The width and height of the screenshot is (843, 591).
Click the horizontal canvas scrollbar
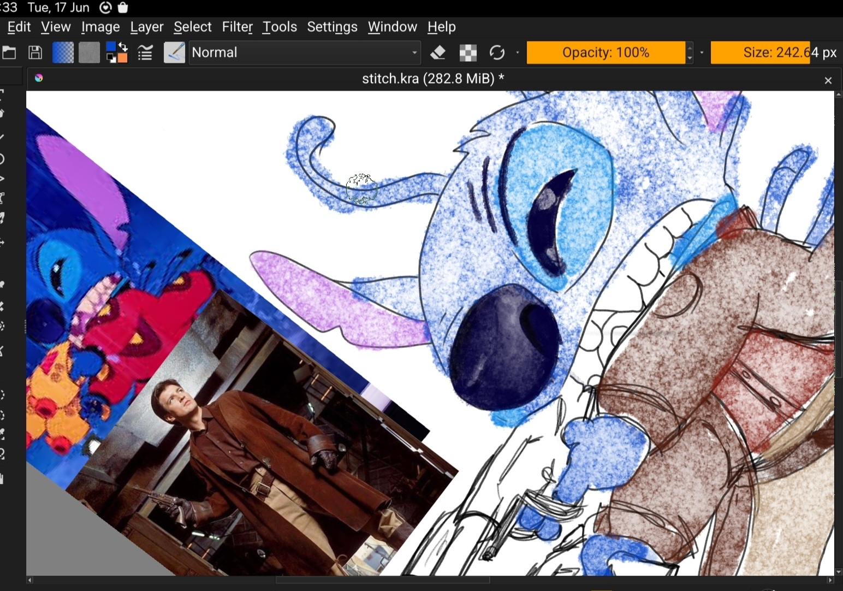[382, 580]
